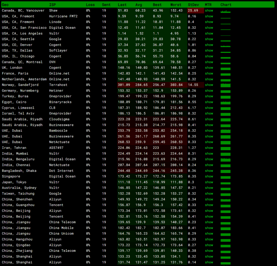Show the MTR for Dot Internet in Dhaka
Screen dimensions: 277x266
click(209, 171)
